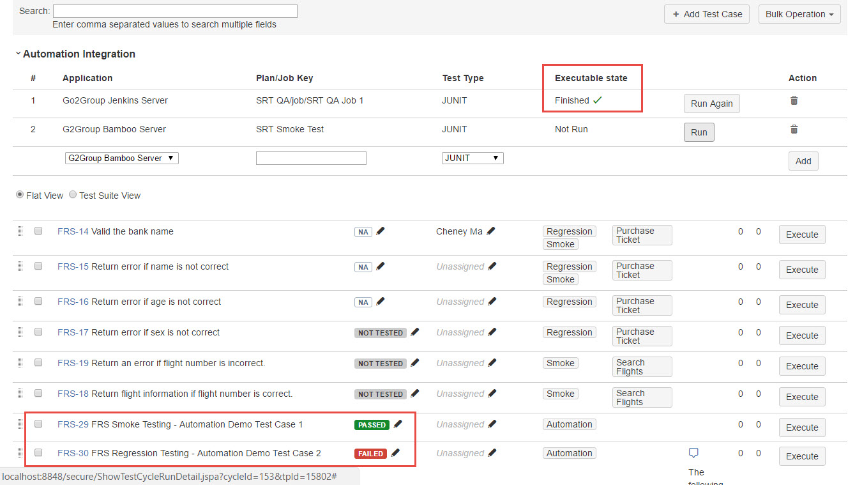Image resolution: width=855 pixels, height=485 pixels.
Task: Edit assignee pencil next to Cheney Ma
Action: point(491,231)
